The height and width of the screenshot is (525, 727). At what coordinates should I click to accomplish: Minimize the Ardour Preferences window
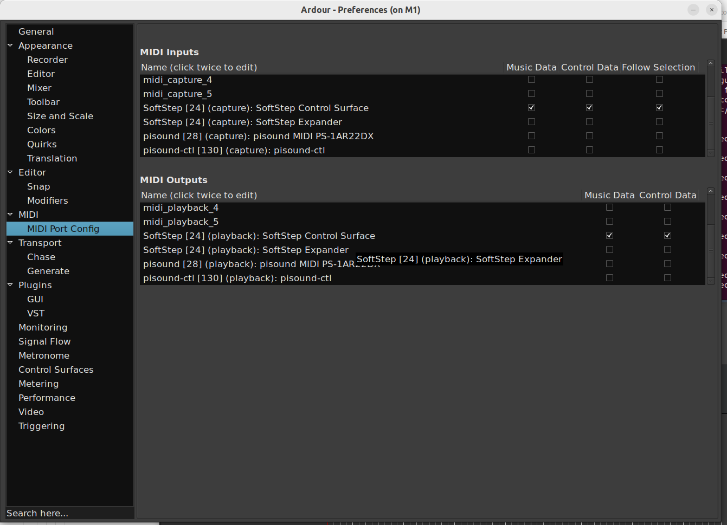pyautogui.click(x=693, y=10)
